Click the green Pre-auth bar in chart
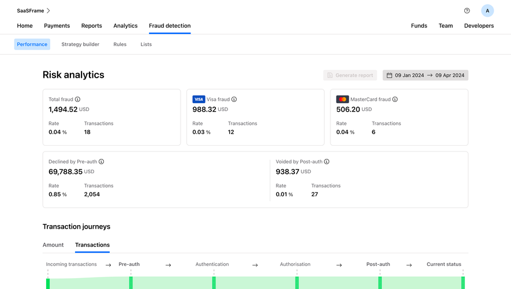 (131, 283)
